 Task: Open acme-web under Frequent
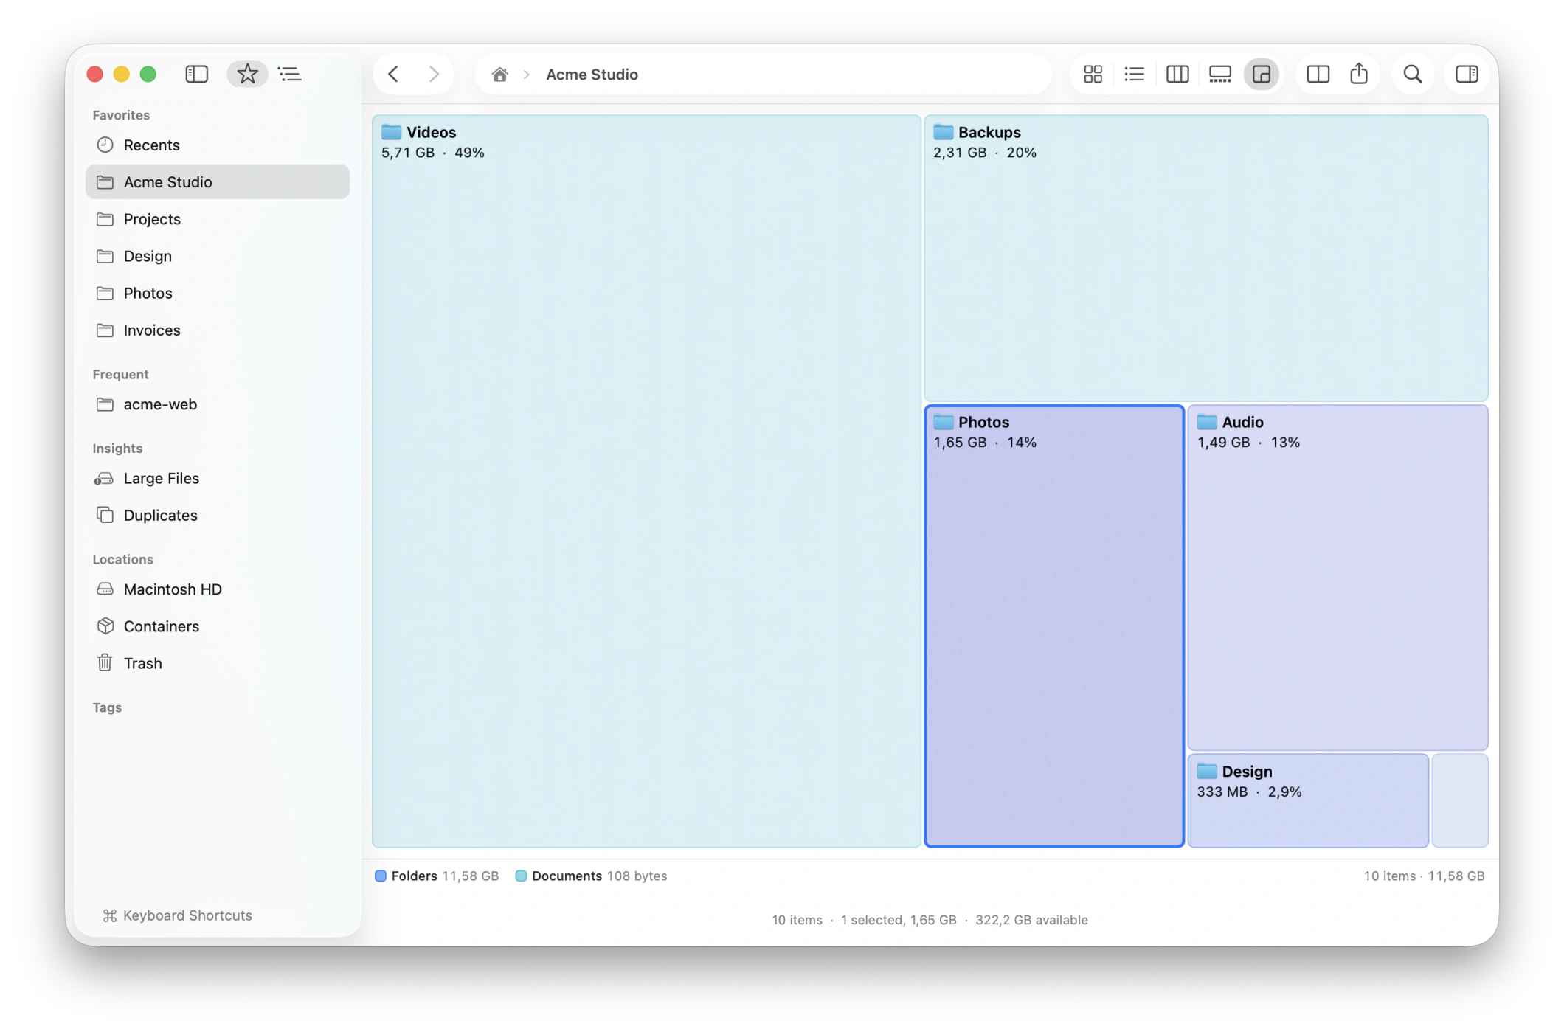218,404
